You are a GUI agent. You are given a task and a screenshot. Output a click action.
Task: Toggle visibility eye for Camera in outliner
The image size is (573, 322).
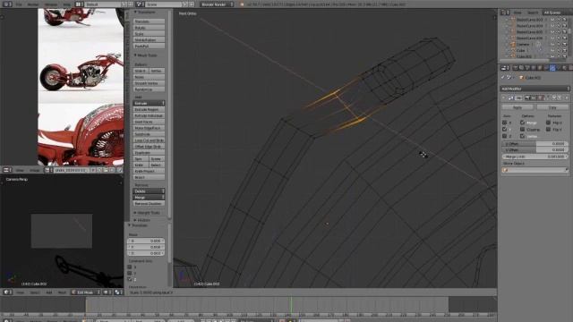553,44
